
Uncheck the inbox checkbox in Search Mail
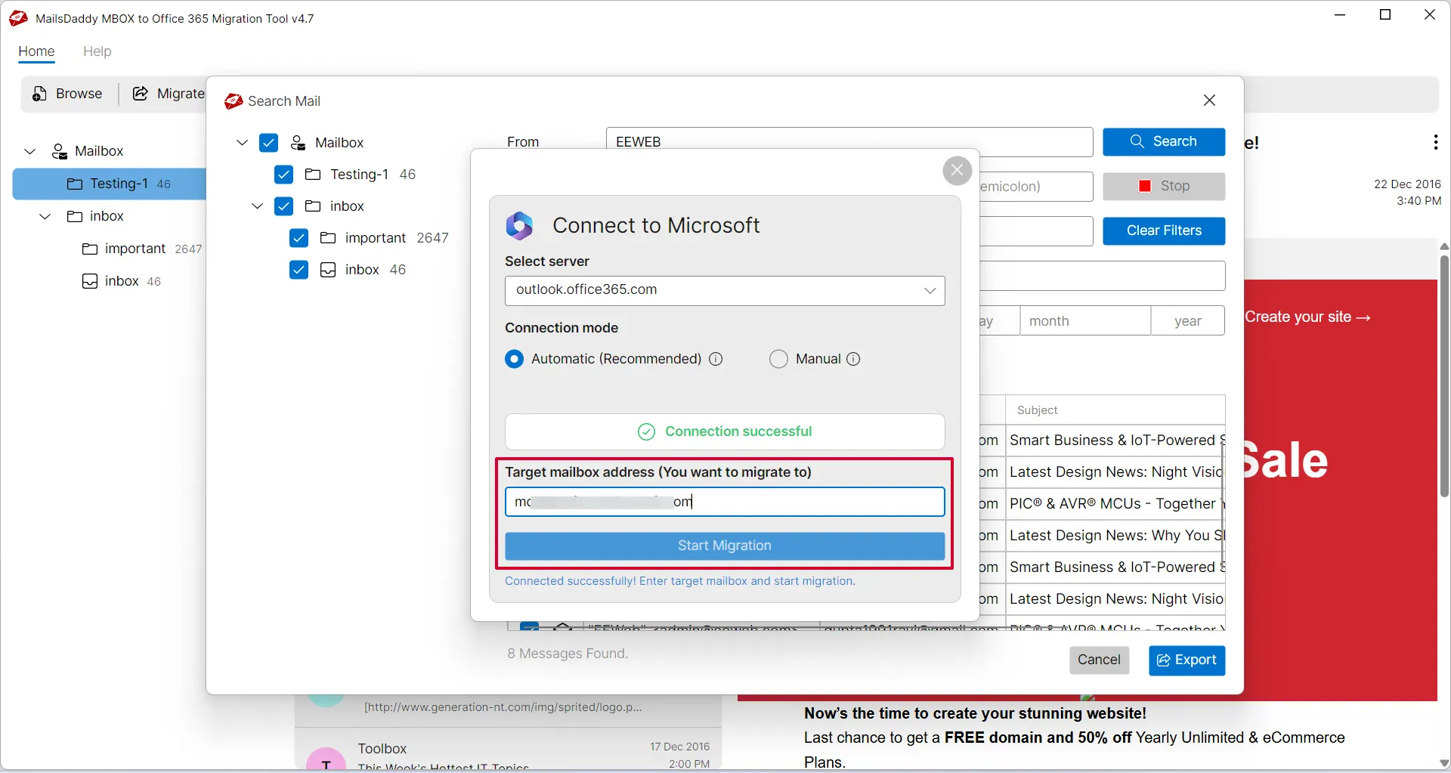[x=283, y=206]
